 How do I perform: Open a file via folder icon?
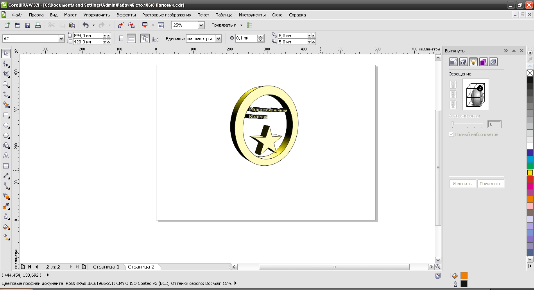click(x=17, y=25)
